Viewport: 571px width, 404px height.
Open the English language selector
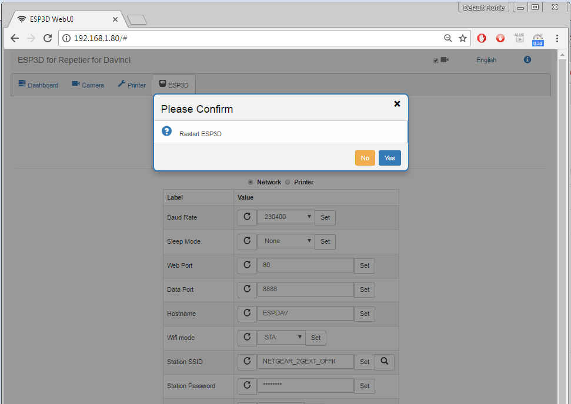pos(486,60)
